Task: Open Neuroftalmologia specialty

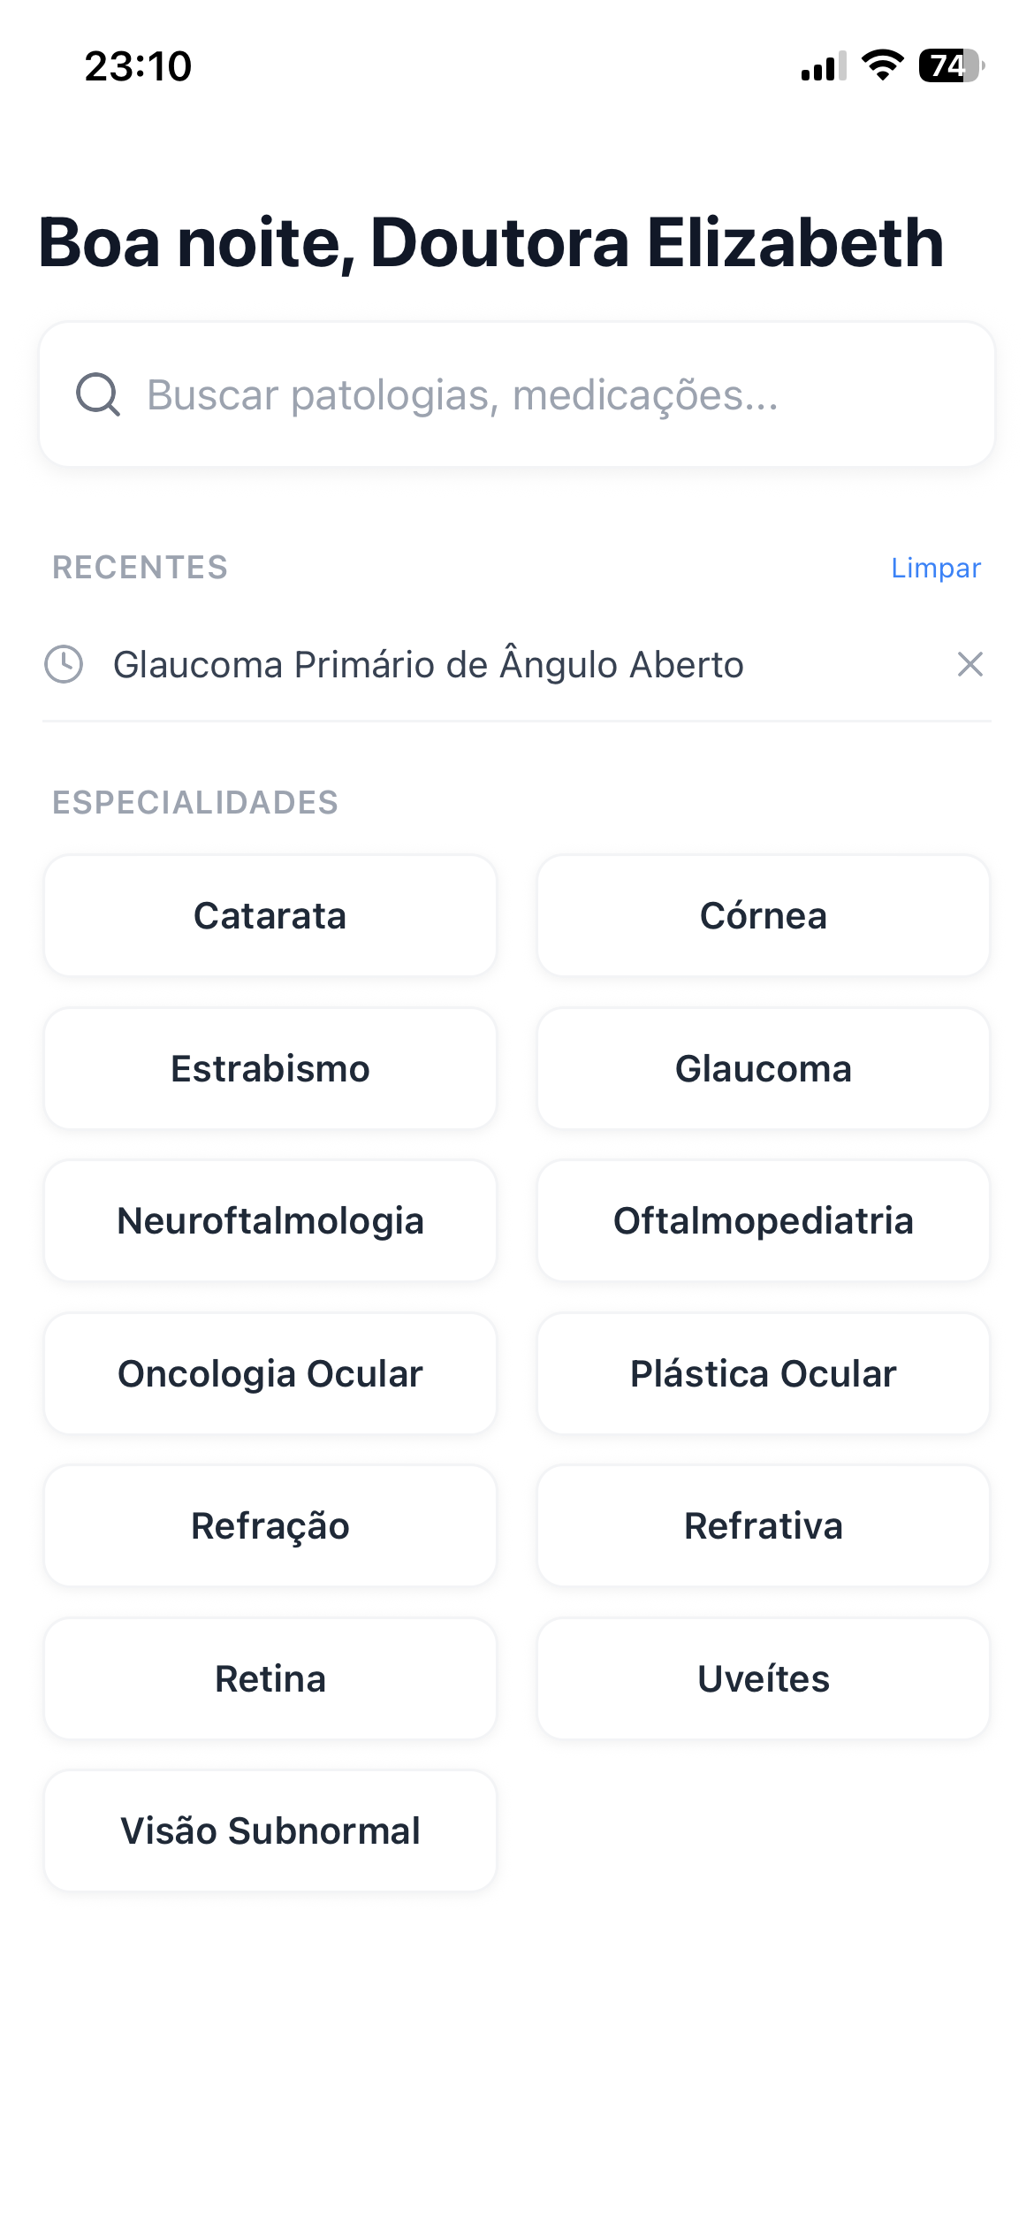Action: coord(270,1220)
